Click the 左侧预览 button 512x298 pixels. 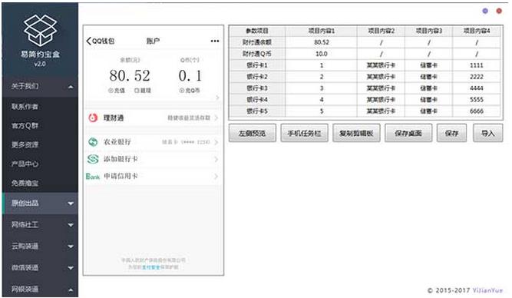[252, 133]
